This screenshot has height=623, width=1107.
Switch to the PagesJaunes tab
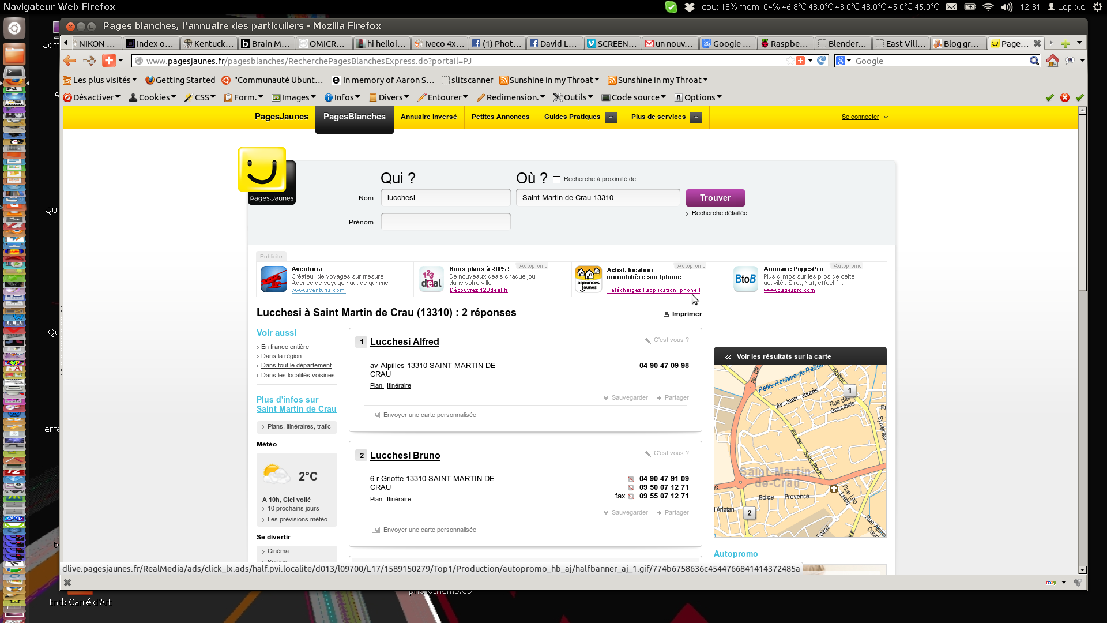click(281, 117)
